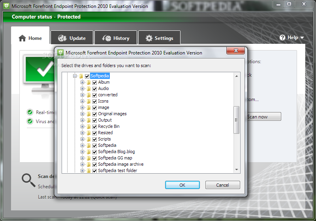This screenshot has width=316, height=221.
Task: Cancel the folder selection dialog
Action: point(222,185)
